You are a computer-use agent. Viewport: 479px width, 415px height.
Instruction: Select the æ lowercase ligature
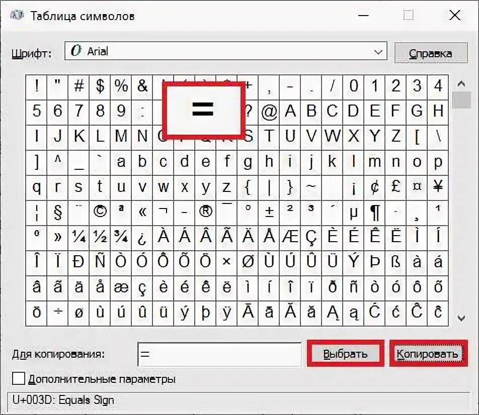pos(121,288)
